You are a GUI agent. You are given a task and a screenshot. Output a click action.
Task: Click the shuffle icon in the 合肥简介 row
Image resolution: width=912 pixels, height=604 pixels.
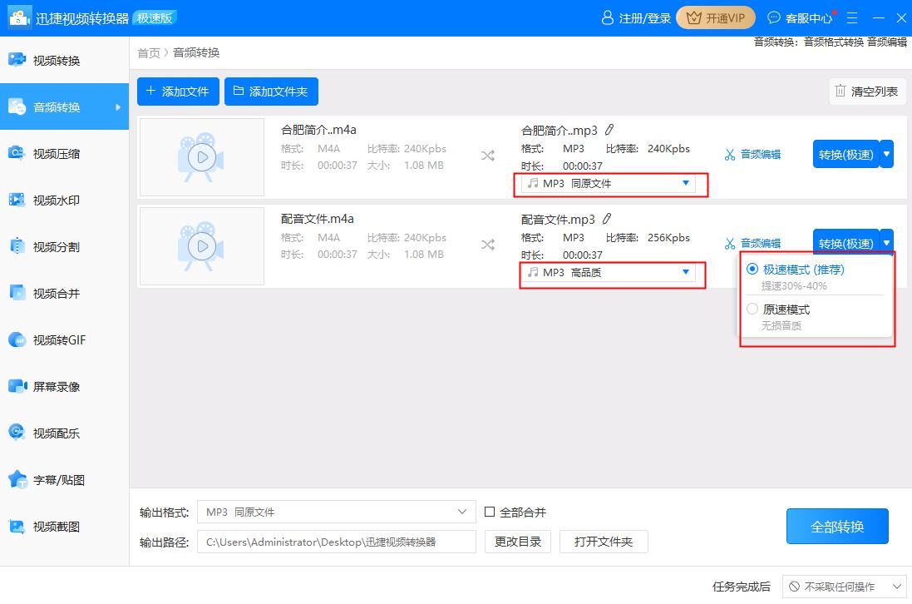pos(487,155)
